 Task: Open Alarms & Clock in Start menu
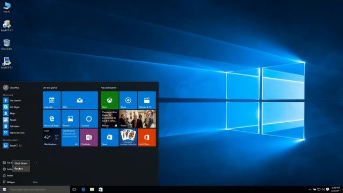(14, 132)
